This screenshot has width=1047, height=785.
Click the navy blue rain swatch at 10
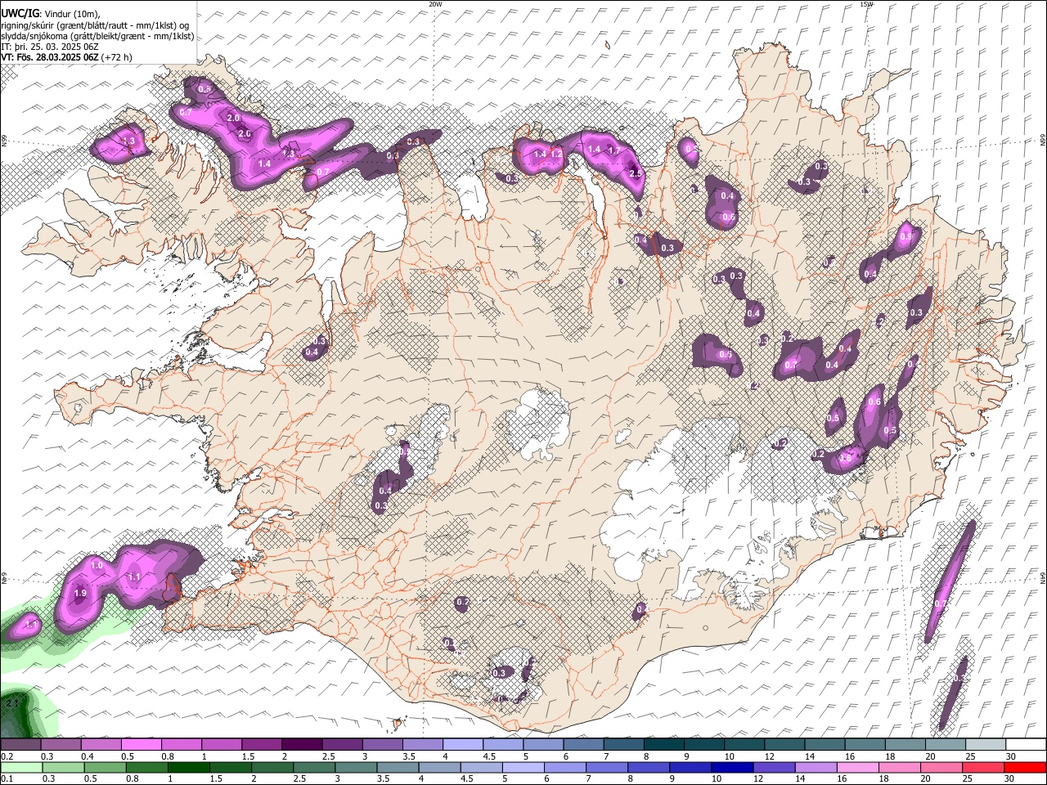[730, 767]
